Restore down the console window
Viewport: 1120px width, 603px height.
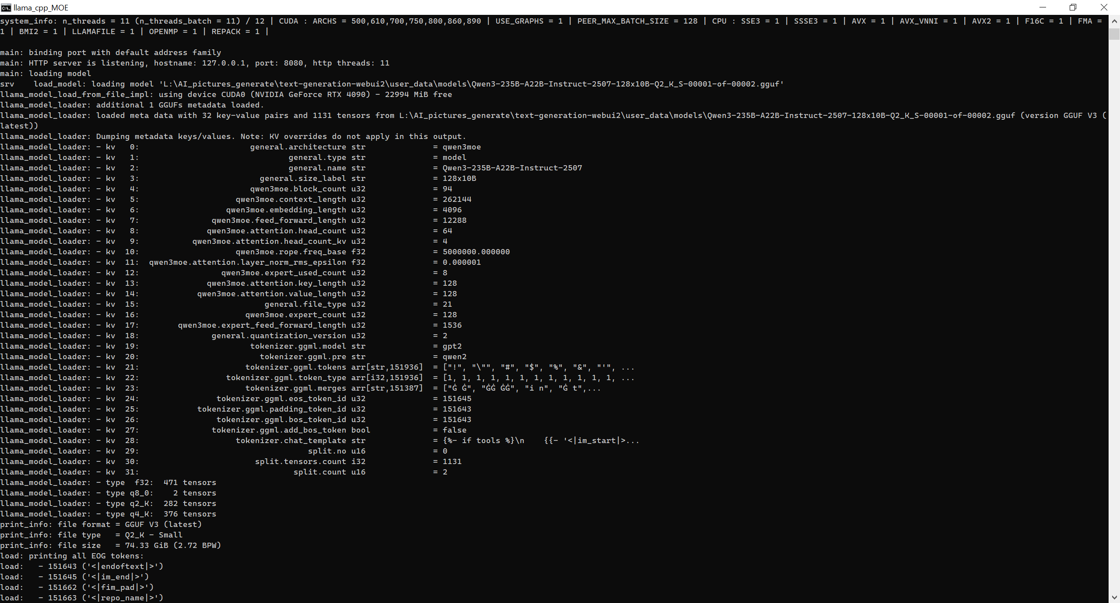(1073, 7)
